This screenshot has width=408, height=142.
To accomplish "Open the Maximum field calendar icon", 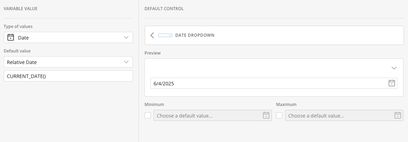I will [398, 115].
